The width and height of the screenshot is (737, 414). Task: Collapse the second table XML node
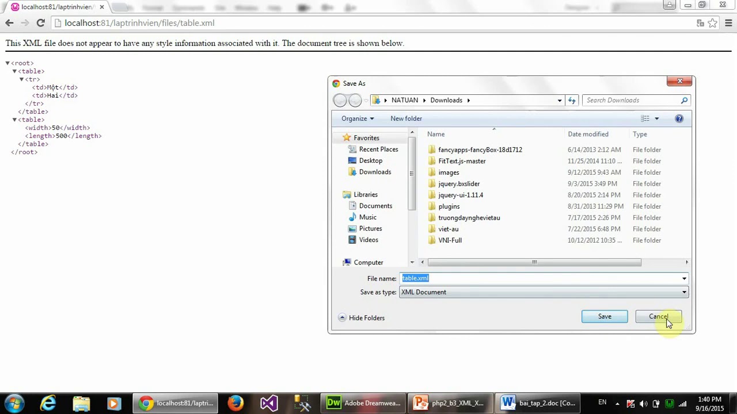[x=14, y=120]
